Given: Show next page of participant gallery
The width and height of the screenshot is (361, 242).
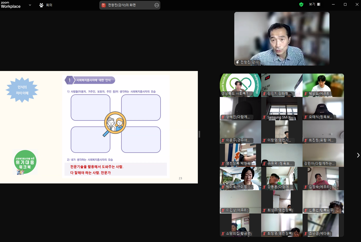Looking at the screenshot, I should pos(358,155).
